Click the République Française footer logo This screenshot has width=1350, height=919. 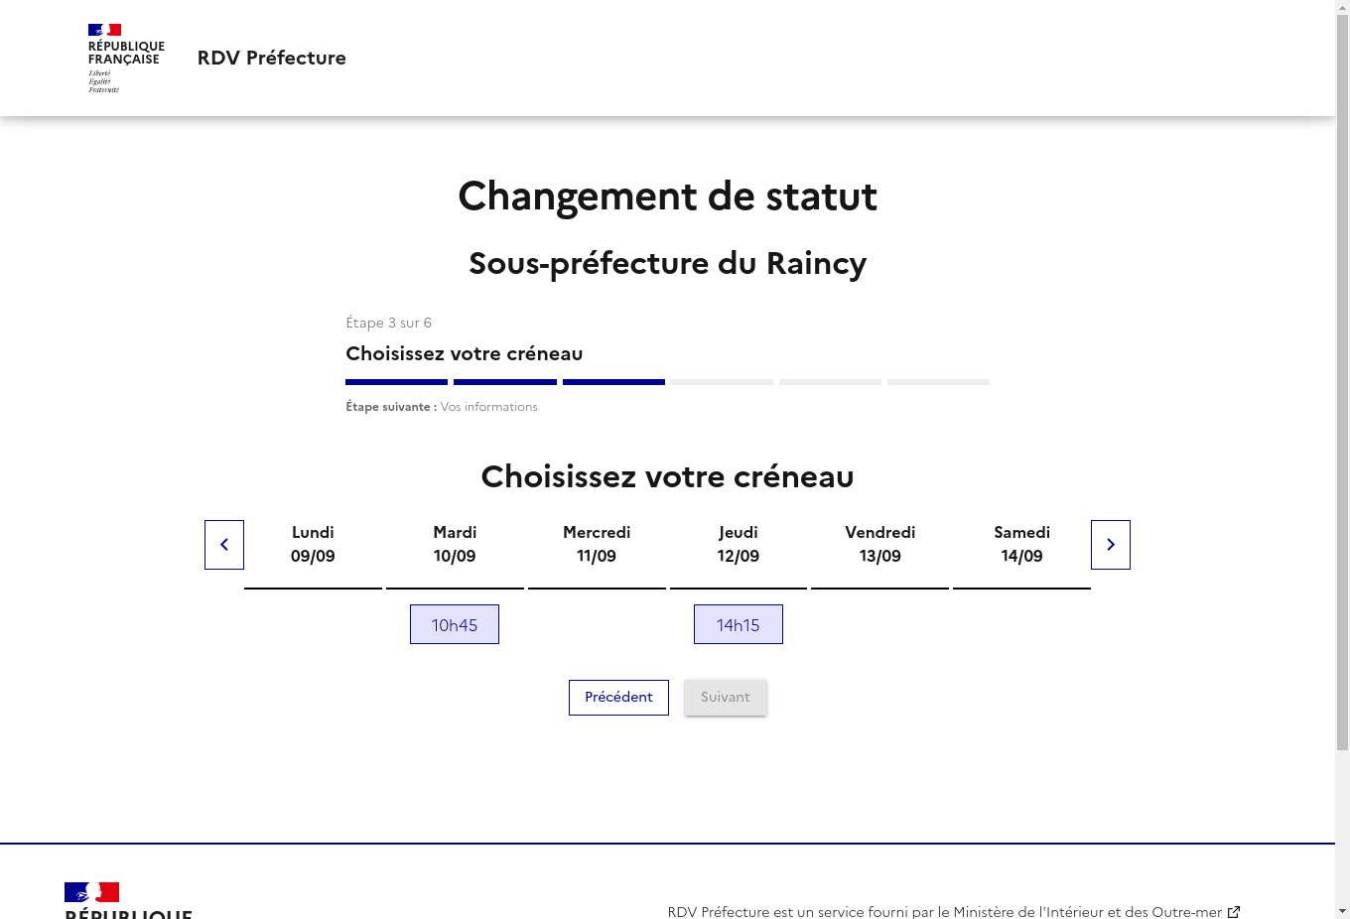[128, 900]
